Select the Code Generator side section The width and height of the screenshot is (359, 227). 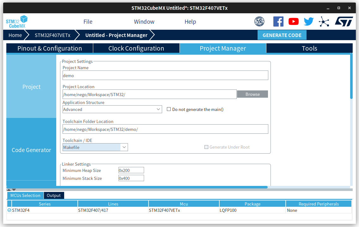pos(31,150)
